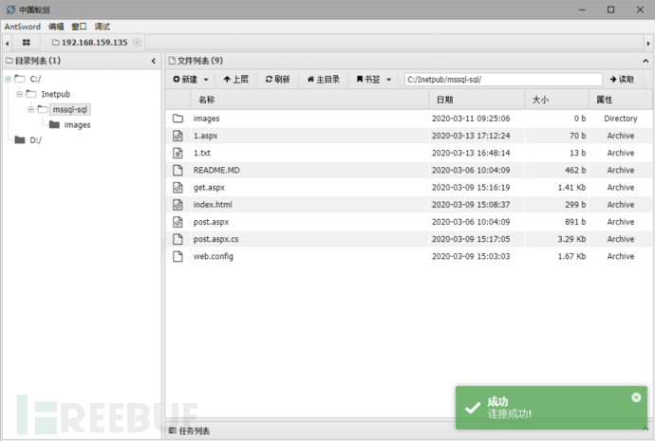Click the README.MD file icon

178,170
